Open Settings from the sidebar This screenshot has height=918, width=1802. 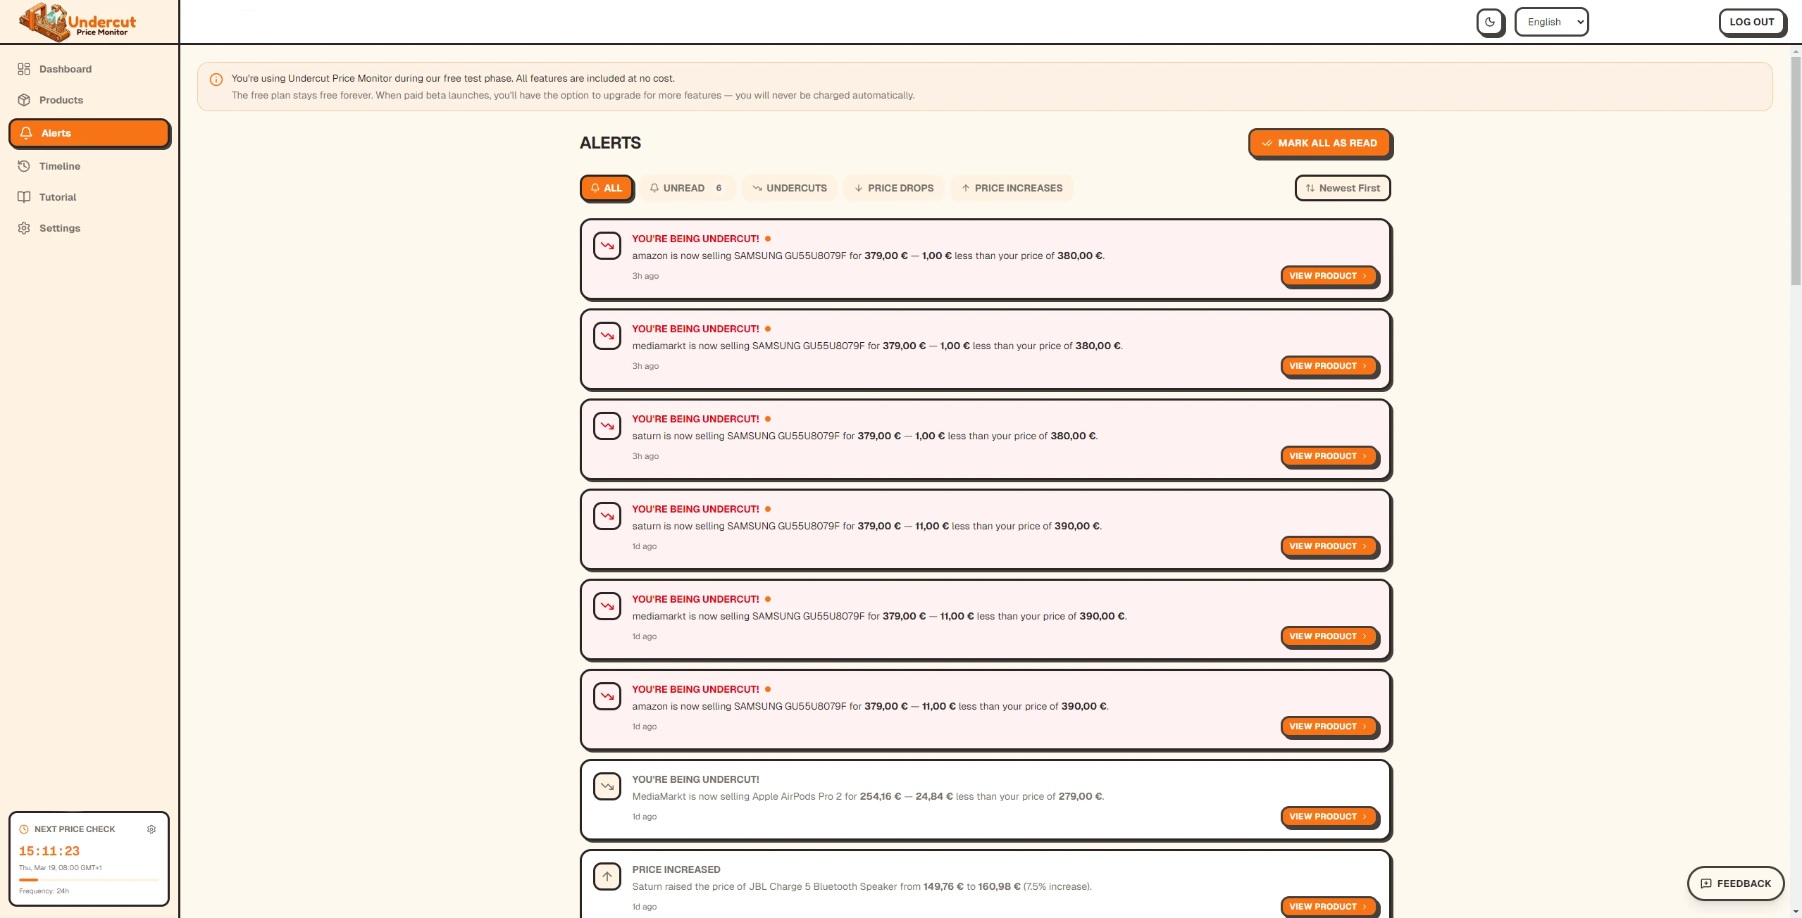pyautogui.click(x=59, y=228)
